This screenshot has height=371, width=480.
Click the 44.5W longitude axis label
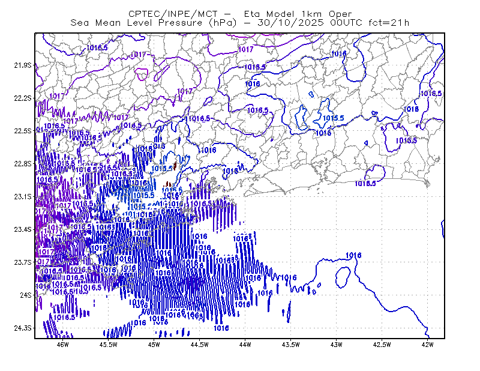(x=199, y=345)
